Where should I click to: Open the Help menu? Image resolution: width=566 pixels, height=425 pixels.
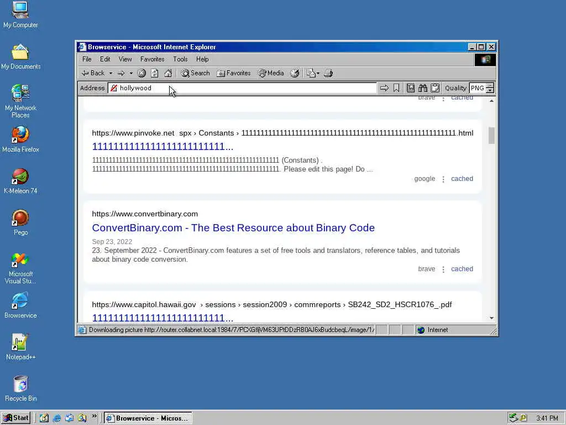click(202, 59)
